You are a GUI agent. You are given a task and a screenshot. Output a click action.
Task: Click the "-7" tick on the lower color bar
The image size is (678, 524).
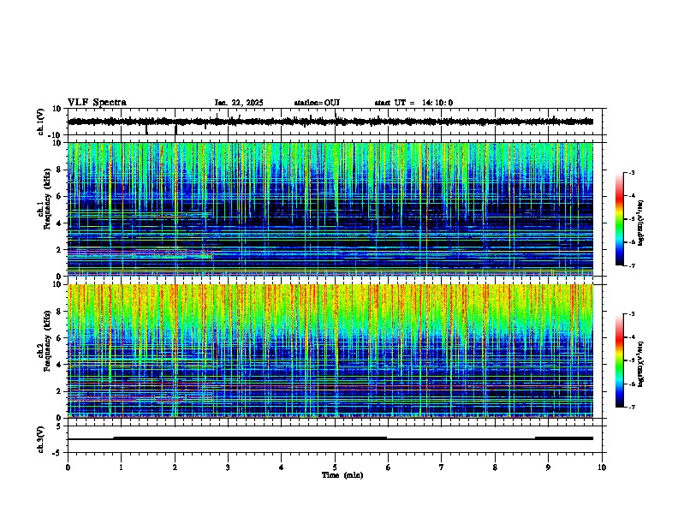tap(632, 407)
